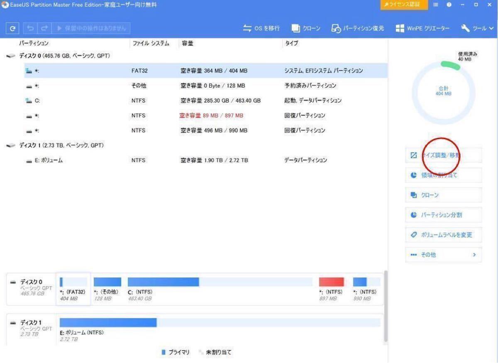Click the undo arrow icon
The height and width of the screenshot is (363, 498).
click(x=30, y=28)
